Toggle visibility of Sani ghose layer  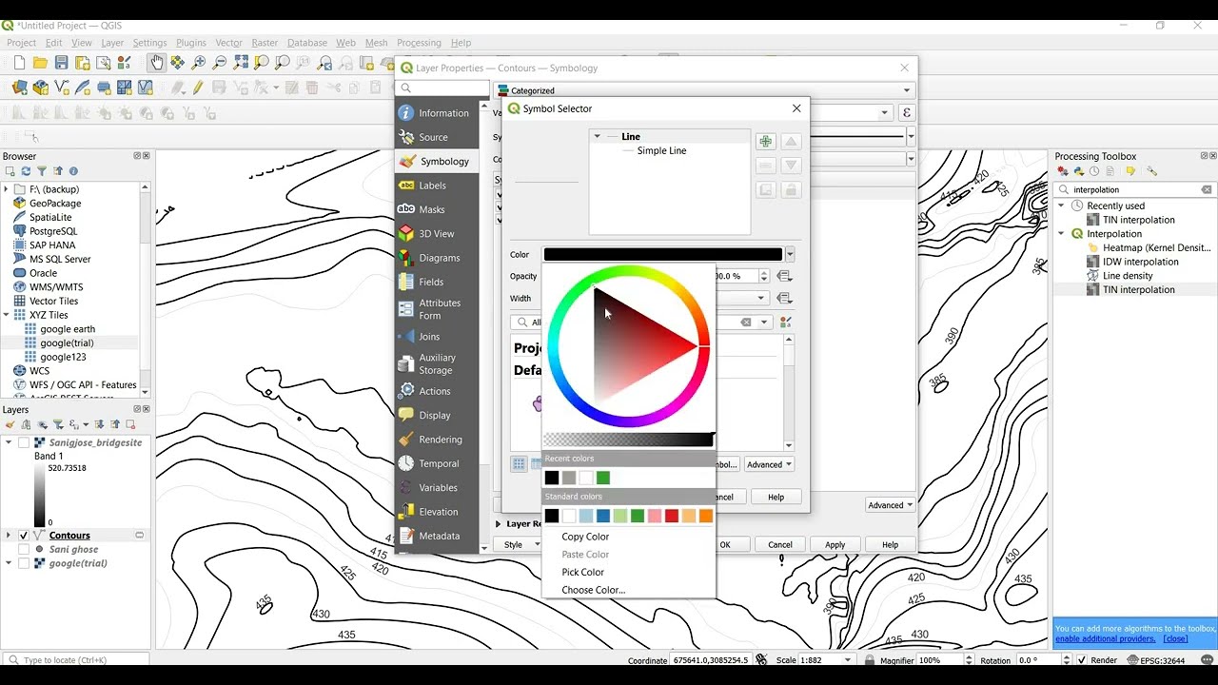tap(24, 549)
